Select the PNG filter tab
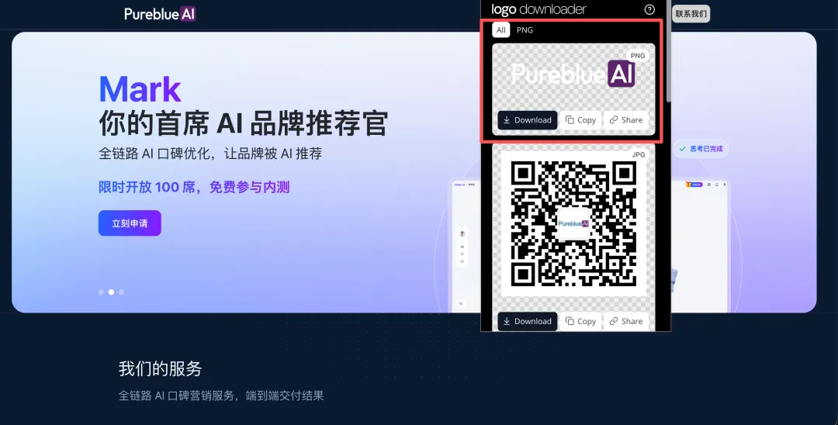 pyautogui.click(x=525, y=30)
